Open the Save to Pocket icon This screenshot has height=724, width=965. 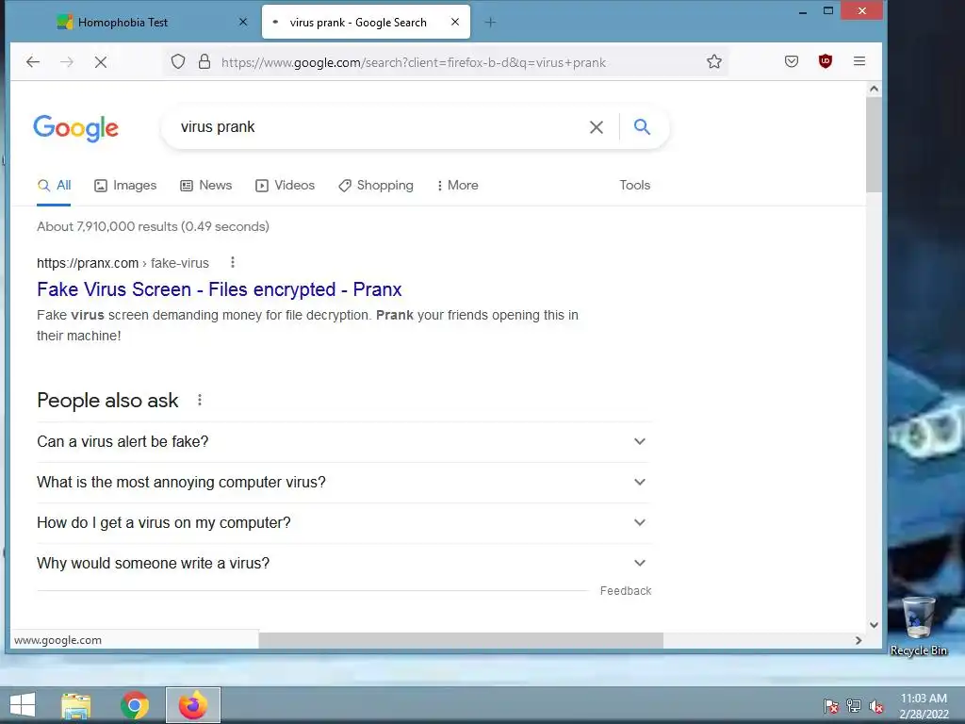[792, 61]
